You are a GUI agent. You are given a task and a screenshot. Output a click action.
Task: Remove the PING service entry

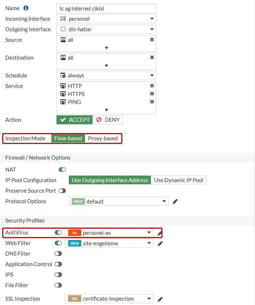point(152,101)
